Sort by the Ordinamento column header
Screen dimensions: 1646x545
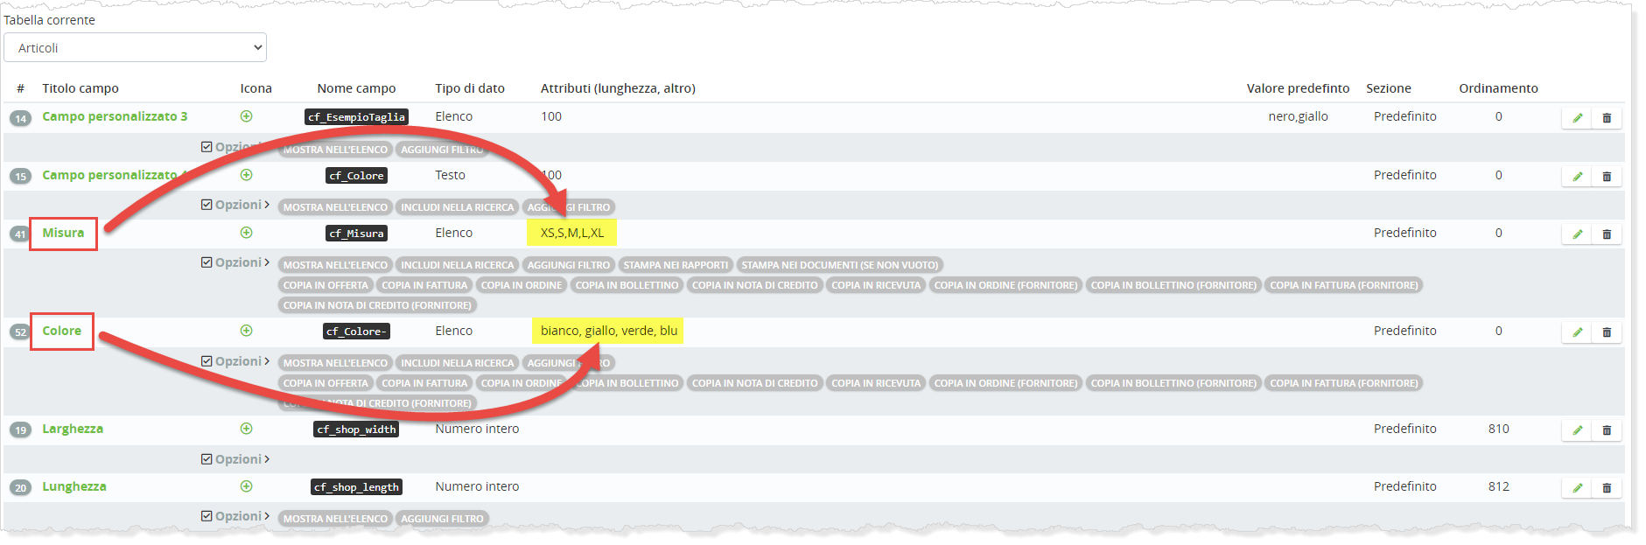(1498, 88)
